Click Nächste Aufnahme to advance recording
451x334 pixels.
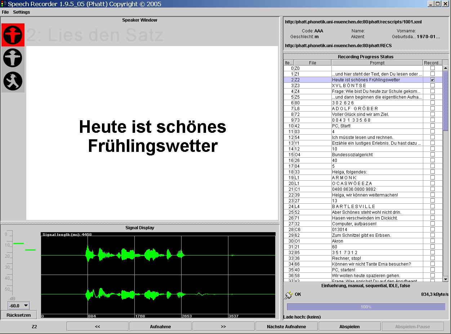click(x=286, y=326)
